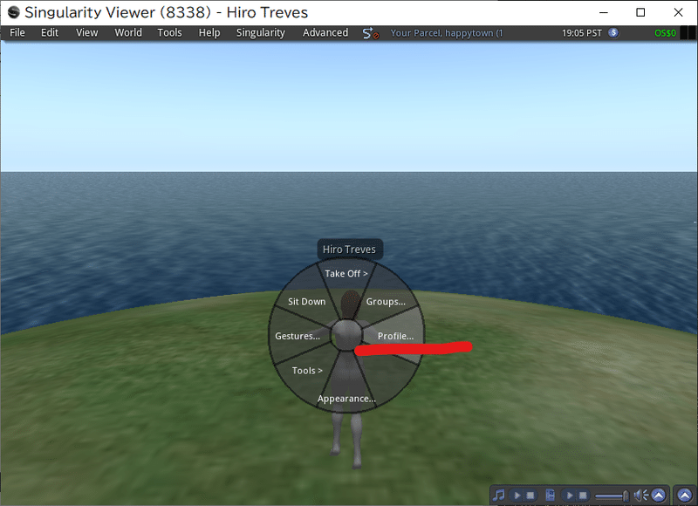Play the parcel music stream
Viewport: 698px width, 506px height.
pyautogui.click(x=517, y=495)
